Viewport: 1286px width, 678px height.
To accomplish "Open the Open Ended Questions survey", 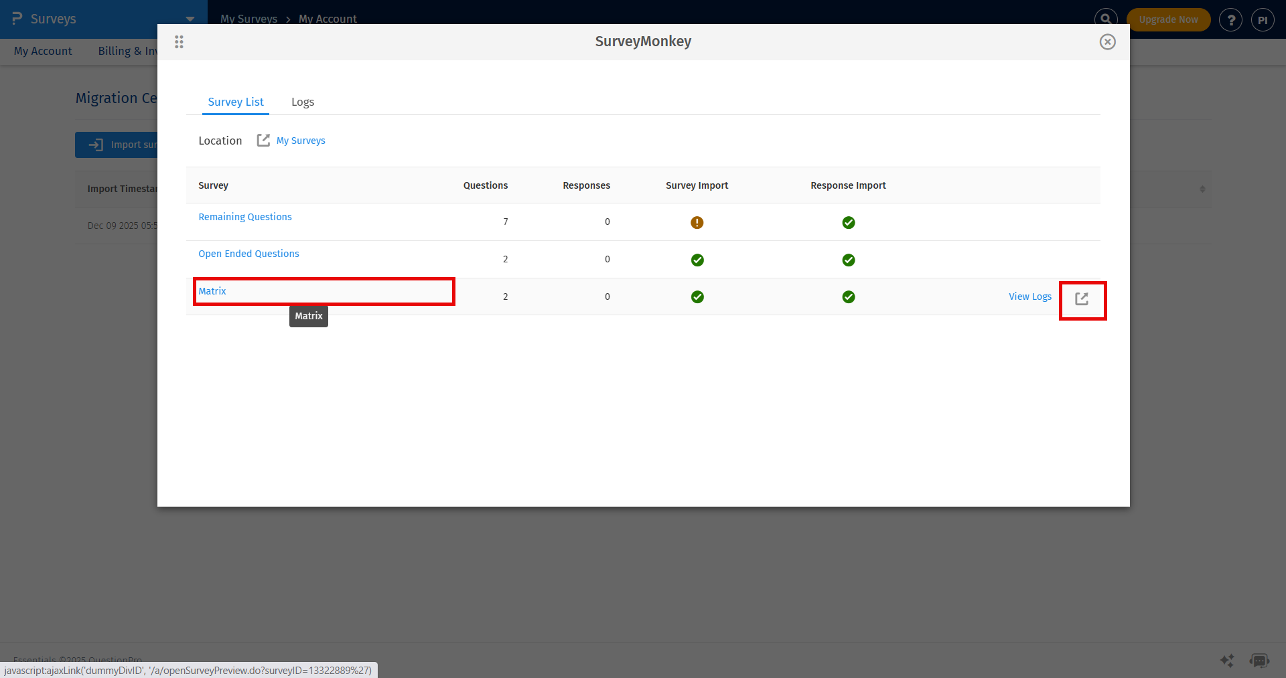I will point(248,254).
